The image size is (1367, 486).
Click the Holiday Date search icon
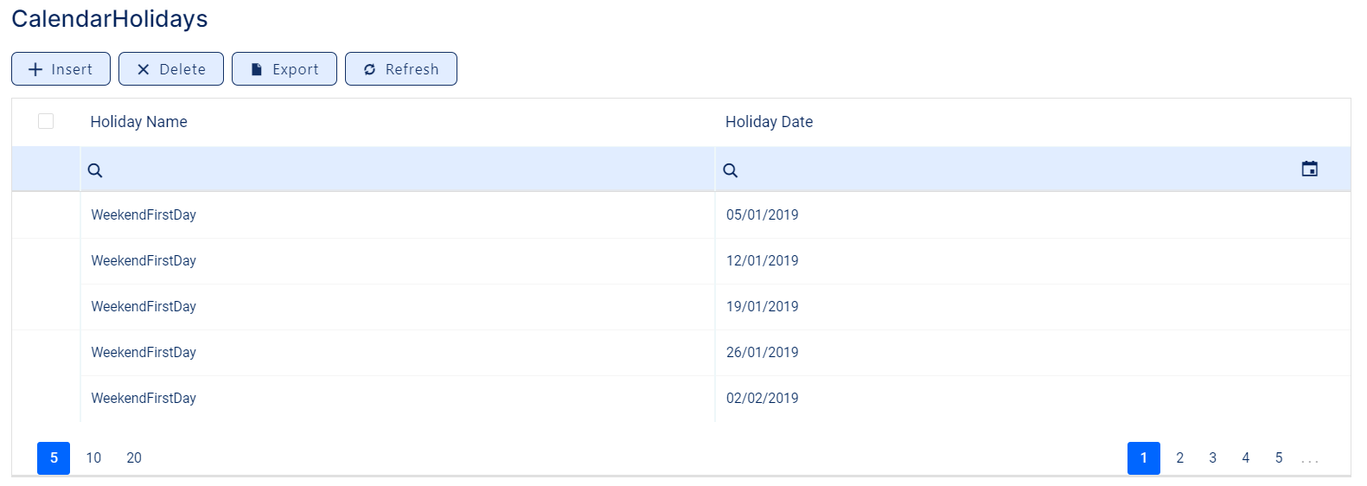tap(731, 170)
